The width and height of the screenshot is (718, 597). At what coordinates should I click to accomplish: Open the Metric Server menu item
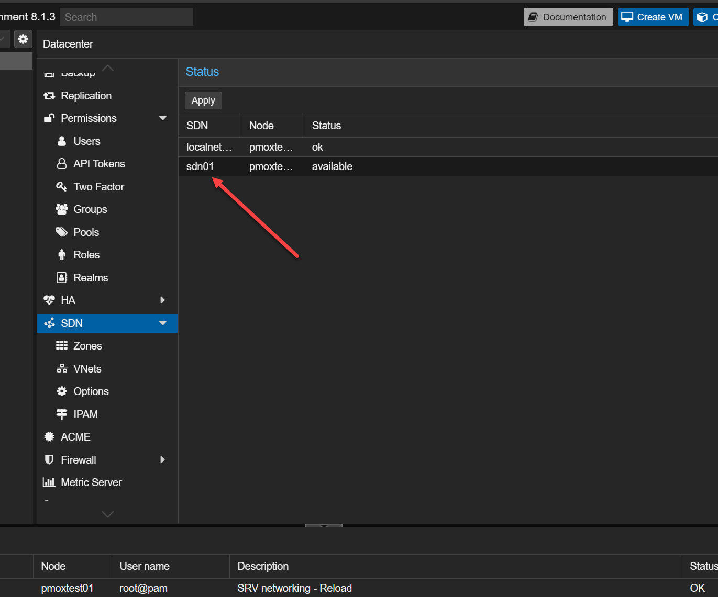91,482
